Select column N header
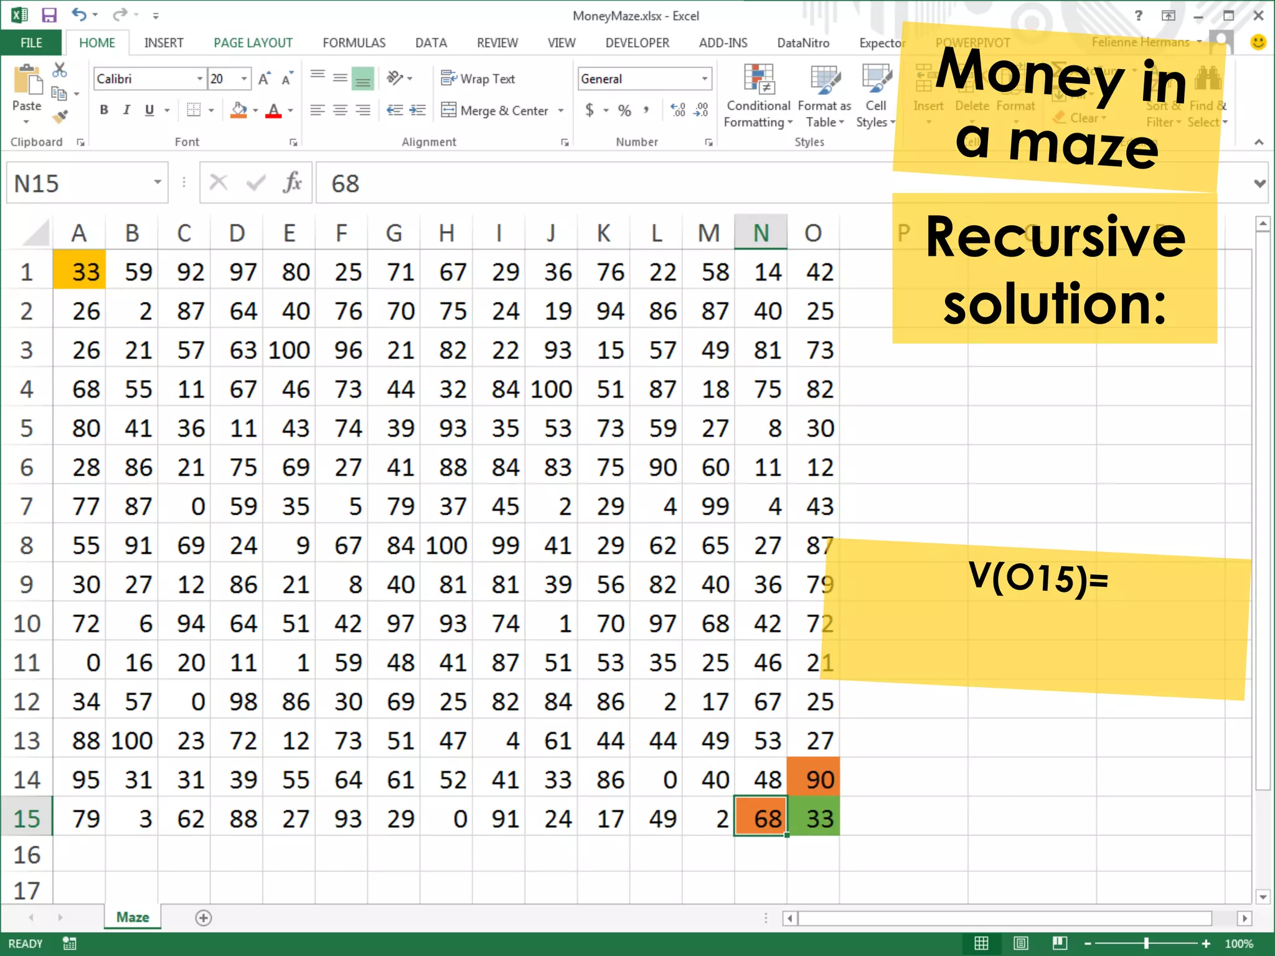The width and height of the screenshot is (1275, 956). point(761,232)
